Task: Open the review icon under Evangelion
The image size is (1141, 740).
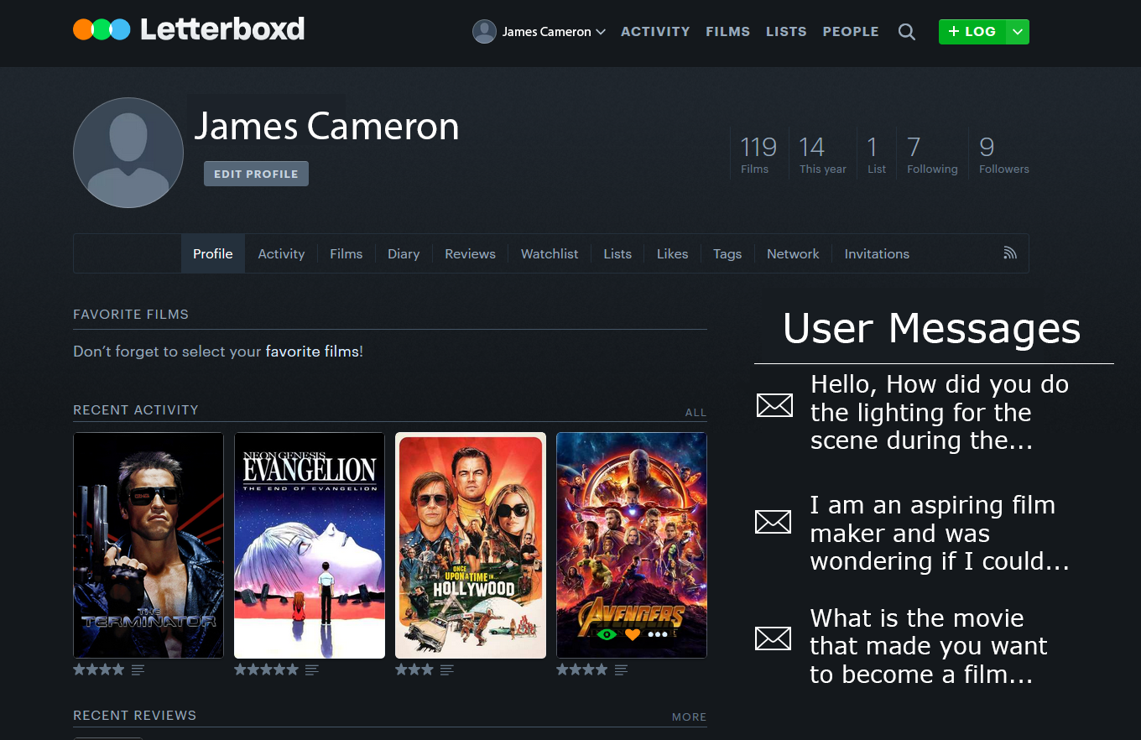Action: coord(312,669)
